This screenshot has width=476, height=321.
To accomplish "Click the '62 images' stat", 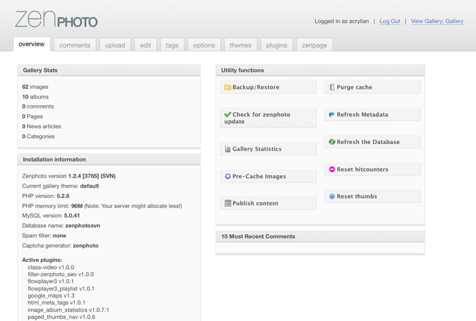I will click(x=35, y=87).
